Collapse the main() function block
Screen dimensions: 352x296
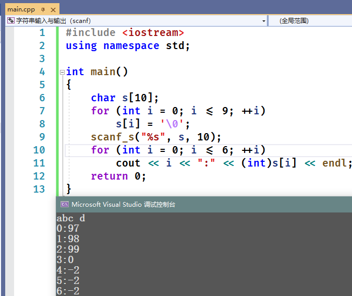click(x=62, y=72)
